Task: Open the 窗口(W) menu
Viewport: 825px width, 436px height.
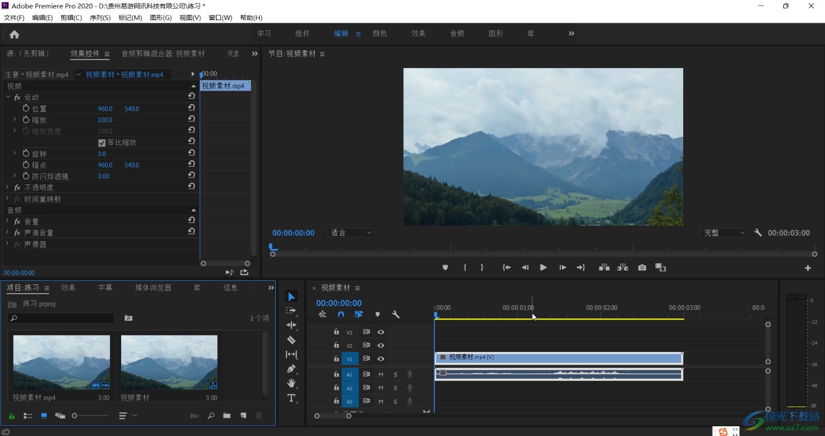Action: coord(220,18)
